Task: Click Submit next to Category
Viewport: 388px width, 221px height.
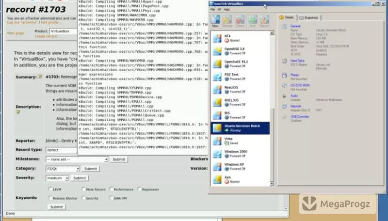Action: (91, 169)
